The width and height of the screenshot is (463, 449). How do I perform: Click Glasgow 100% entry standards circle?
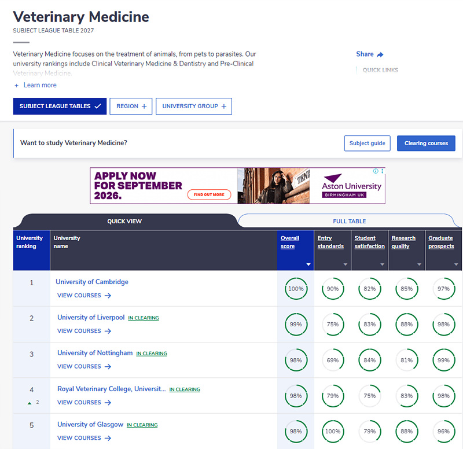pos(333,431)
